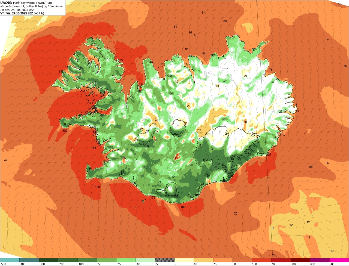Screen dimensions: 349x266
Task: Click the legend swatch between -200 and -100
Action: [x=68, y=260]
